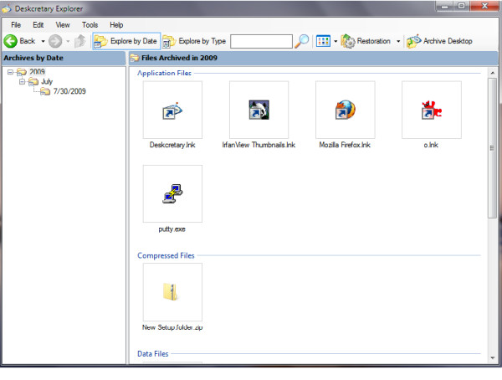Open the Forward history dropdown arrow
Screen dimensions: 502x380
click(x=68, y=41)
